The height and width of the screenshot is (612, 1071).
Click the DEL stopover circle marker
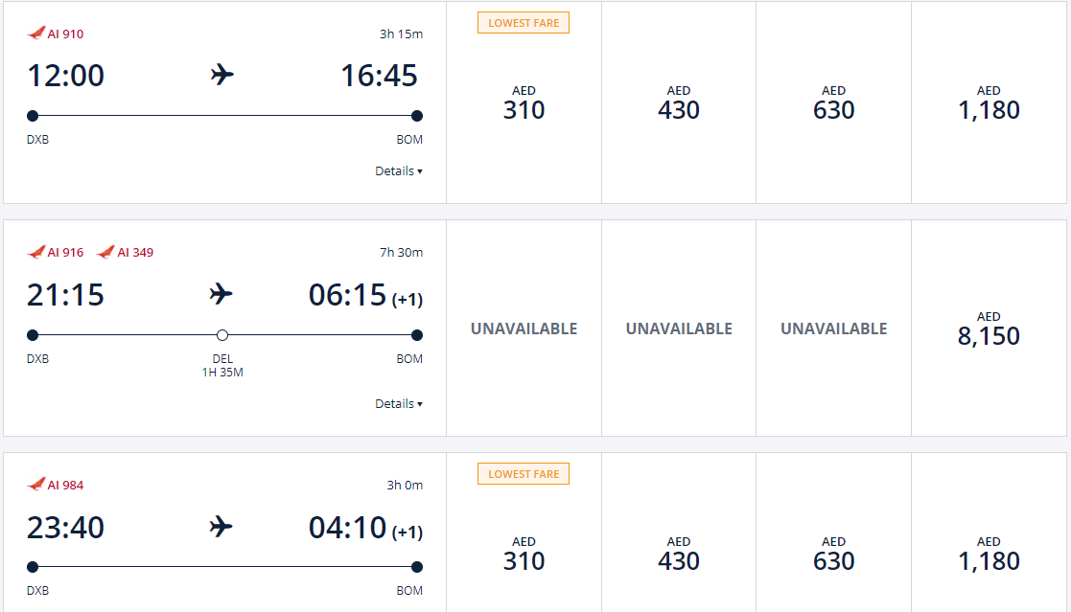(222, 335)
